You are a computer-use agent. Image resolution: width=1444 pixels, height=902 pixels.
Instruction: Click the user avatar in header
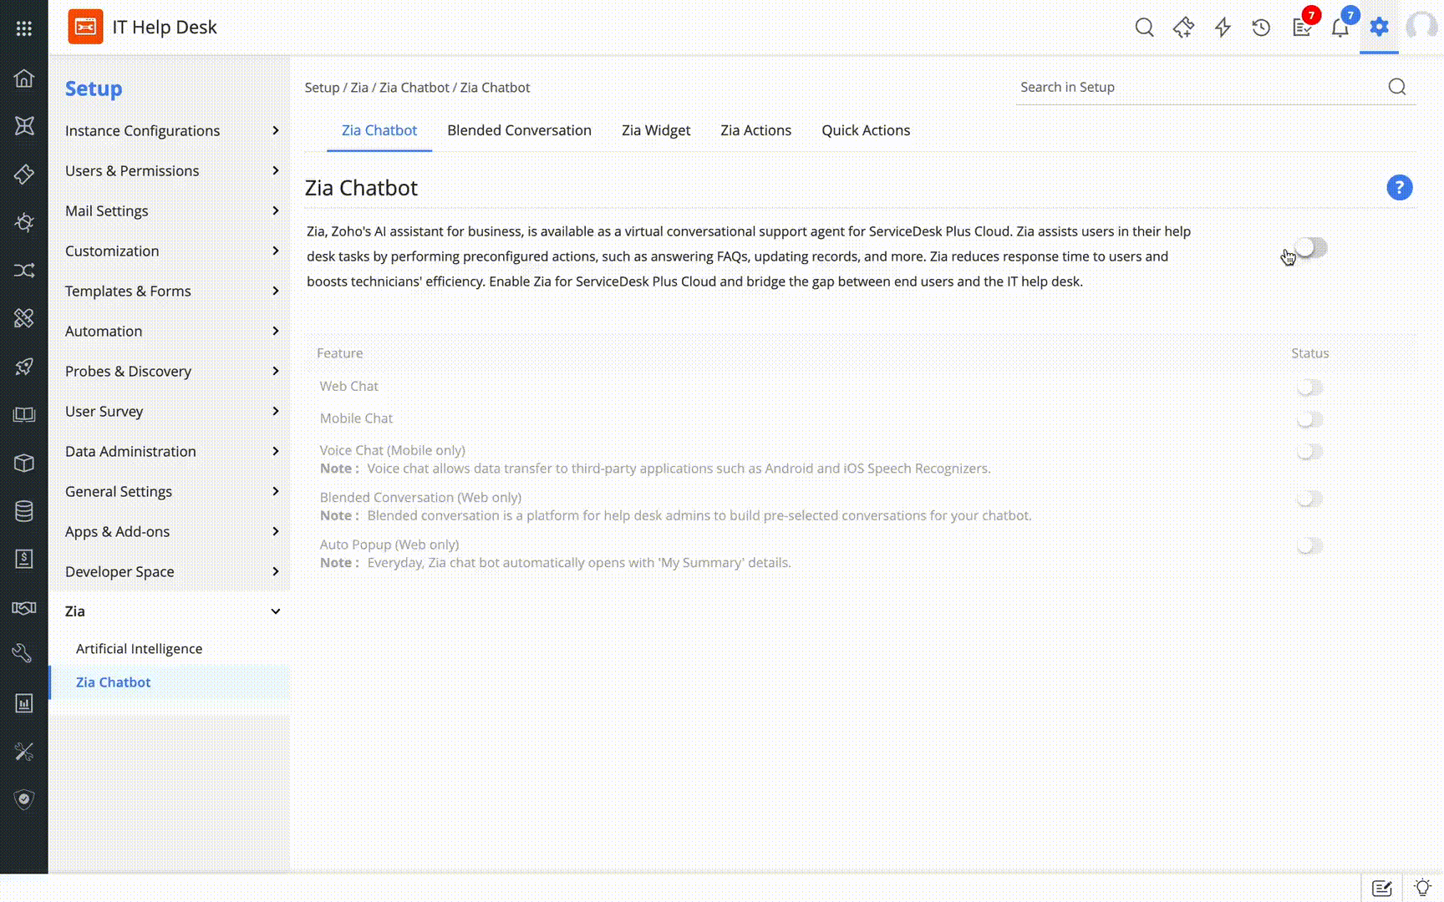pyautogui.click(x=1422, y=27)
